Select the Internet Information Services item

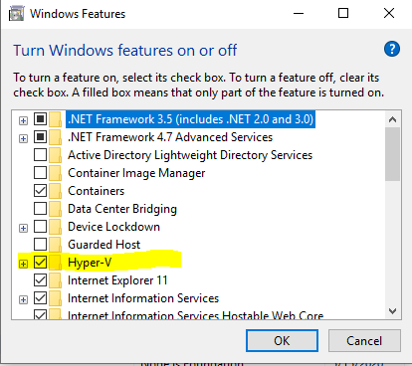point(143,298)
